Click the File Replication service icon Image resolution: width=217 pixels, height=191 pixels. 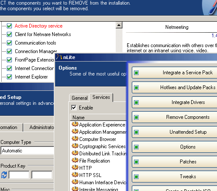point(75,160)
